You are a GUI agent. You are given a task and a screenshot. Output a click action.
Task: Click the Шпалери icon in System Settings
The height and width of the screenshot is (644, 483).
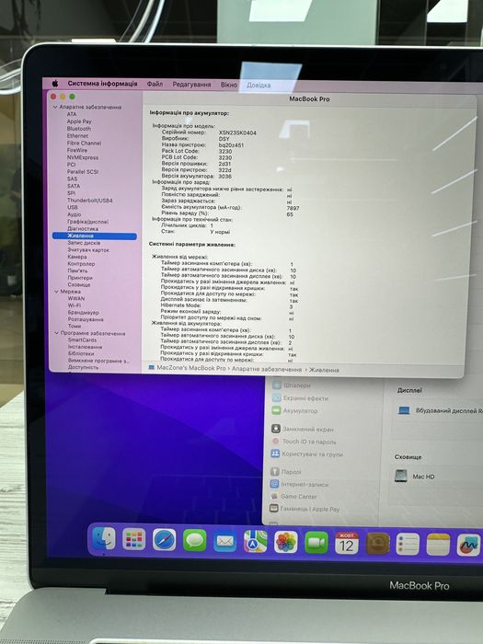pyautogui.click(x=276, y=385)
